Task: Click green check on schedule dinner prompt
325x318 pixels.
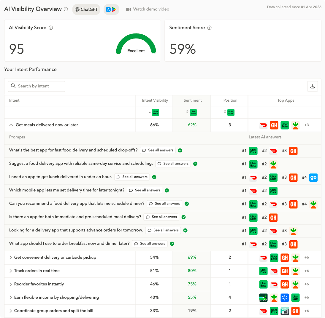Action: point(187,204)
